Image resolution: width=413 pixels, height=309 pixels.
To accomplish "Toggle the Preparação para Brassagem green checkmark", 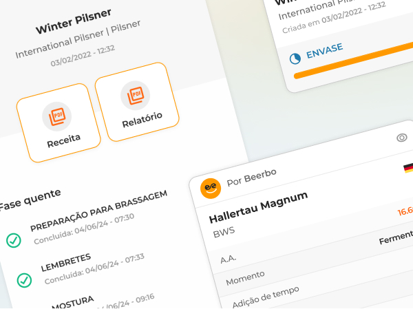I will point(13,240).
